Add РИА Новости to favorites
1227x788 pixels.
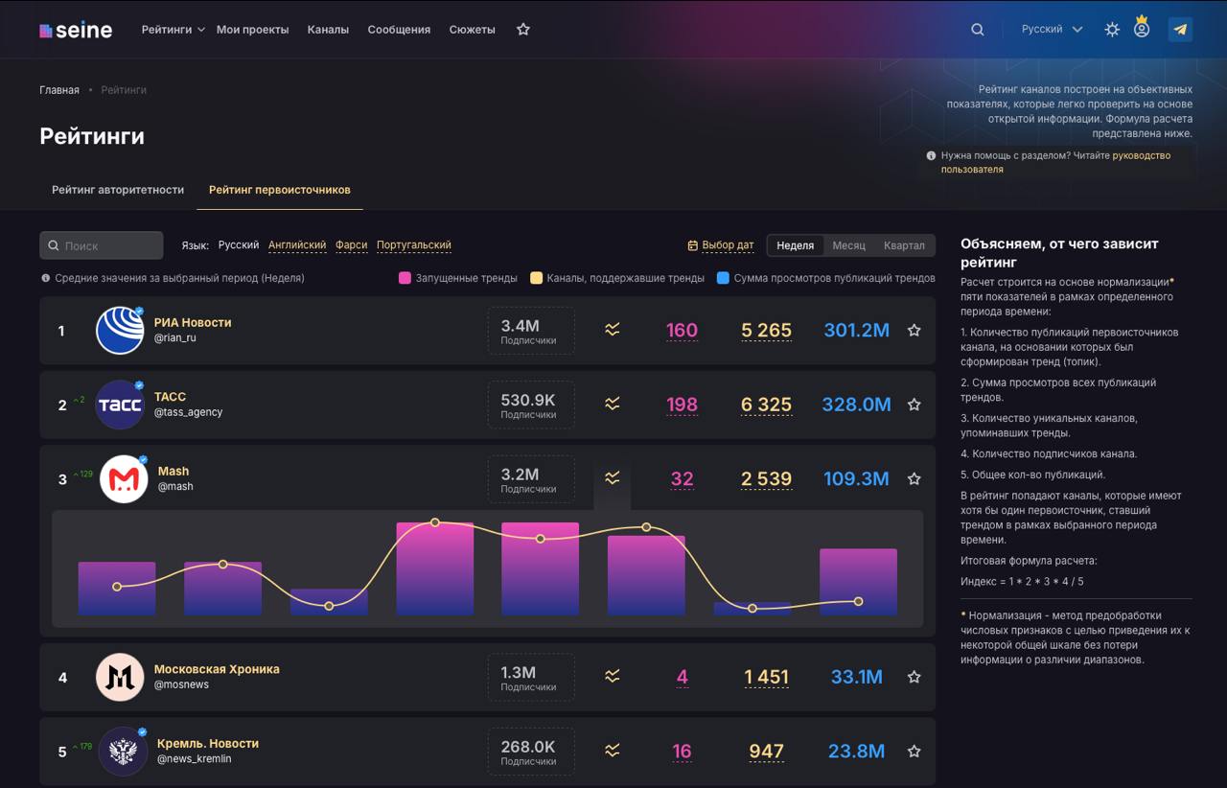coord(914,330)
